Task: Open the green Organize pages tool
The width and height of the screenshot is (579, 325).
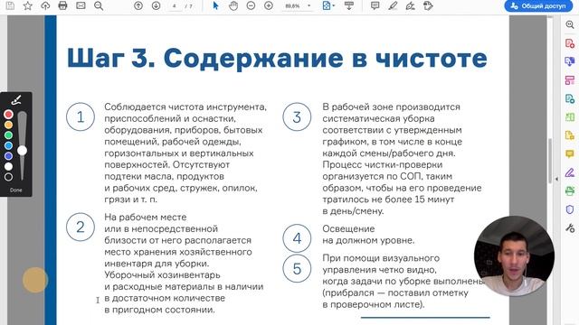Action: (x=570, y=116)
